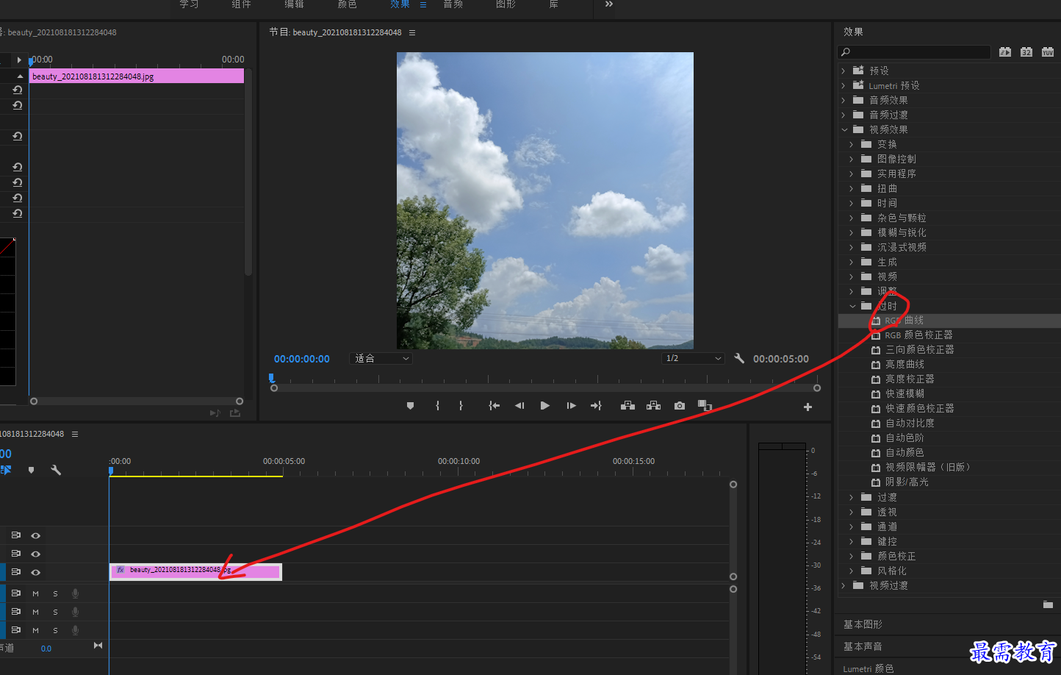1061x675 pixels.
Task: Open Program monitor wrench settings
Action: click(739, 358)
